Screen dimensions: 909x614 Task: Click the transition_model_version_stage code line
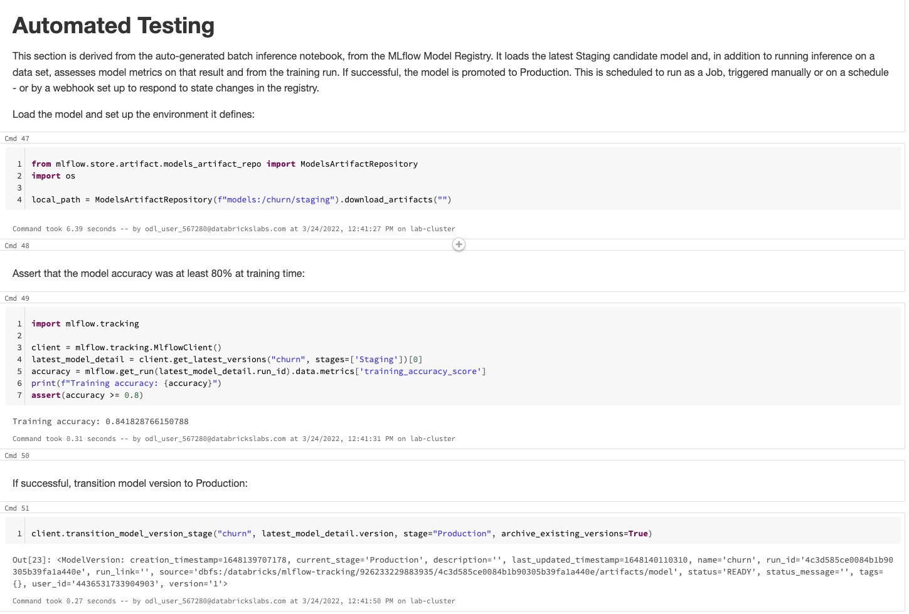[x=342, y=534]
